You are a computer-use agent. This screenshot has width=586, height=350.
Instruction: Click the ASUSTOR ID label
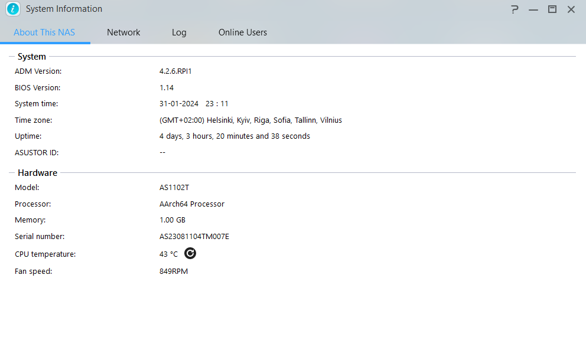(37, 153)
